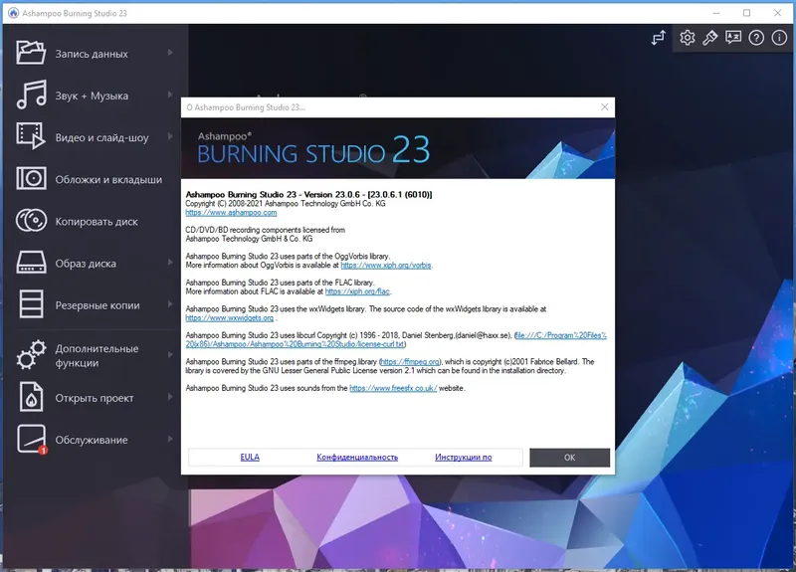Open settings via the gear icon

tap(687, 38)
